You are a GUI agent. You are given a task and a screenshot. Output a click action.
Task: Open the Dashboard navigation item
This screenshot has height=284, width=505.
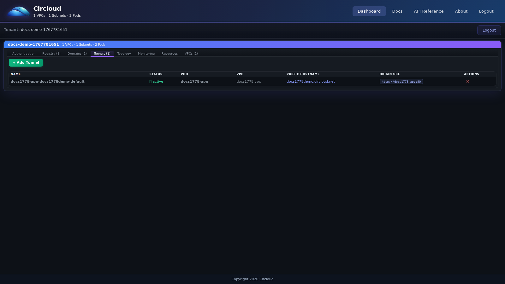point(369,11)
